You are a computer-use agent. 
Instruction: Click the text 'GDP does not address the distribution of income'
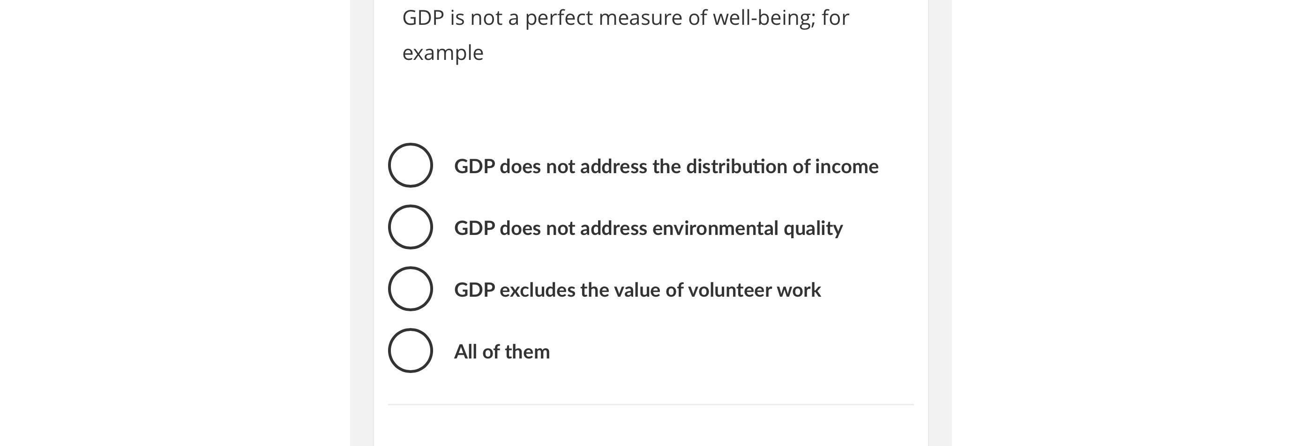point(666,167)
